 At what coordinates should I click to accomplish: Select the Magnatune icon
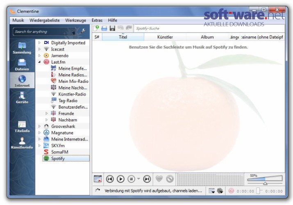pyautogui.click(x=46, y=133)
